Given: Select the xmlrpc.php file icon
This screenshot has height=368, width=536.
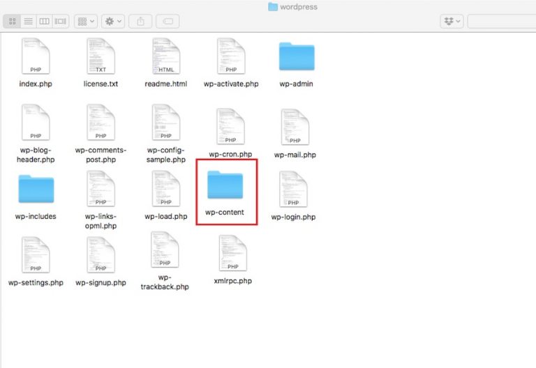Looking at the screenshot, I should click(233, 253).
